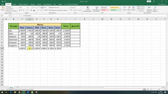This screenshot has height=94, width=168.
Task: Click the 'Tell me' search box
Action: 71,4
